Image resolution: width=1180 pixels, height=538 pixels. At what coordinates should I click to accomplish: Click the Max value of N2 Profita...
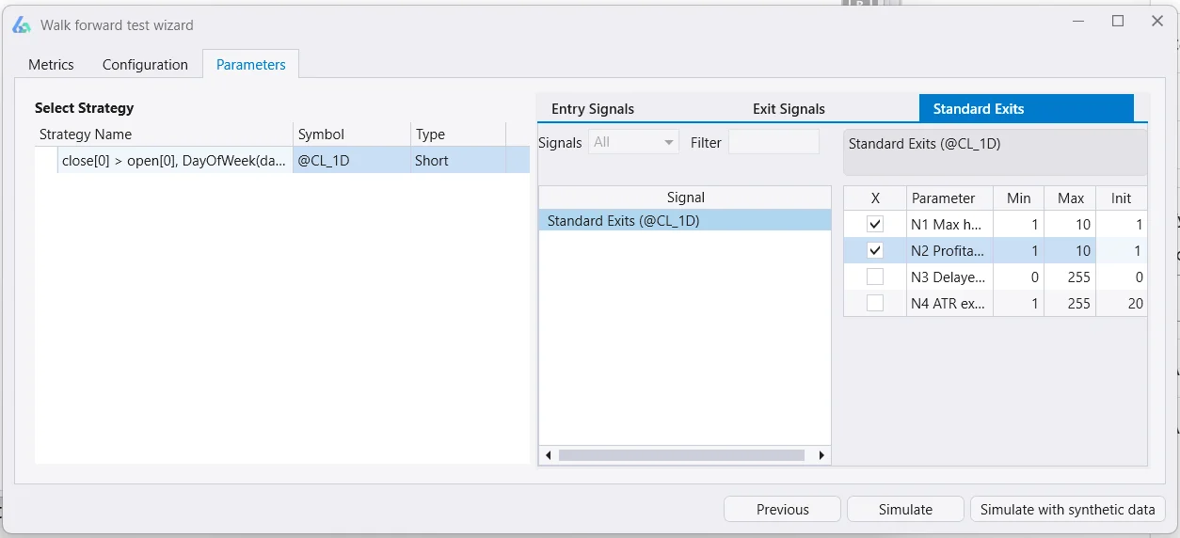1071,251
